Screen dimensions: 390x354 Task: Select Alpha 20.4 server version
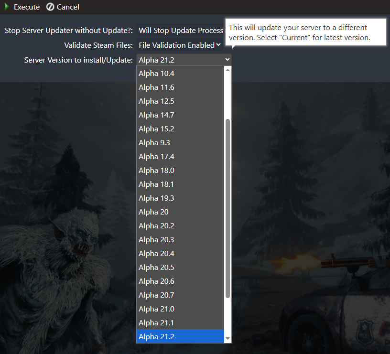tap(180, 254)
